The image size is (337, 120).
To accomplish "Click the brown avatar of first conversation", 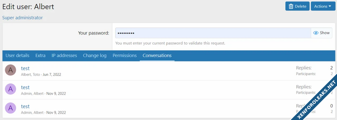I will coord(10,70).
